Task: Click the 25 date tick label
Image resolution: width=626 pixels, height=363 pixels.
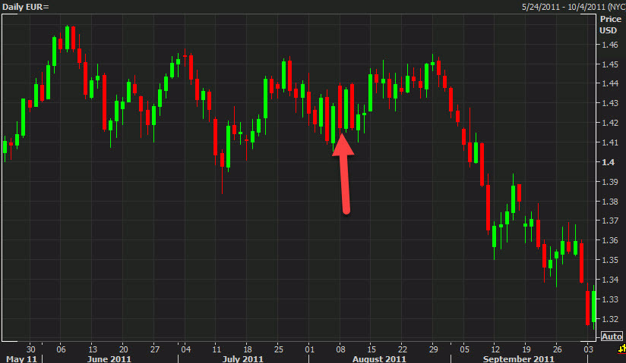Action: click(x=279, y=349)
